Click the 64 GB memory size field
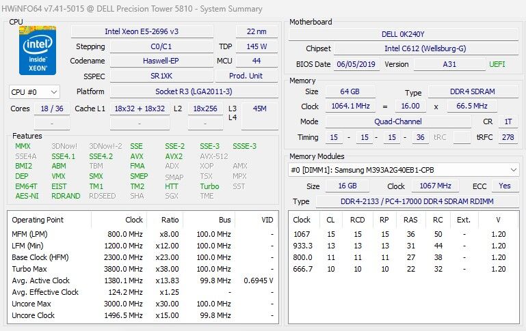 (x=350, y=91)
